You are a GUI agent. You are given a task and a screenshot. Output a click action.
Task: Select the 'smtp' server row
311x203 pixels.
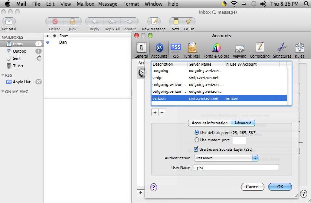[x=219, y=78]
